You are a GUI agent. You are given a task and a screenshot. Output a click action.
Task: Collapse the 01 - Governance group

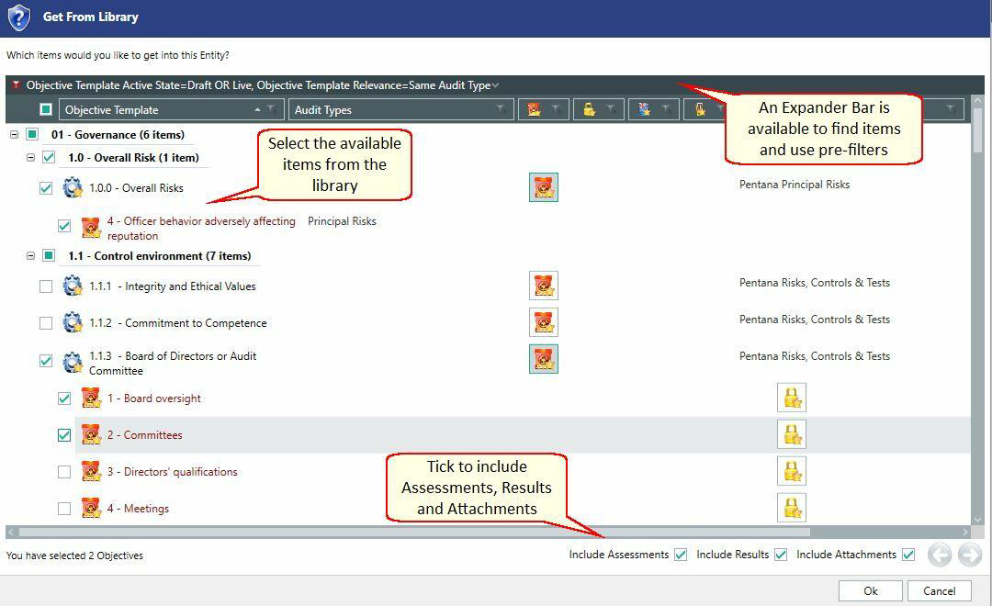coord(14,134)
